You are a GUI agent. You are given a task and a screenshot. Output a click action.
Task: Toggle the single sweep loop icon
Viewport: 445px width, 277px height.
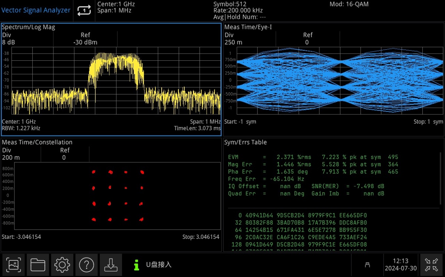(x=84, y=11)
